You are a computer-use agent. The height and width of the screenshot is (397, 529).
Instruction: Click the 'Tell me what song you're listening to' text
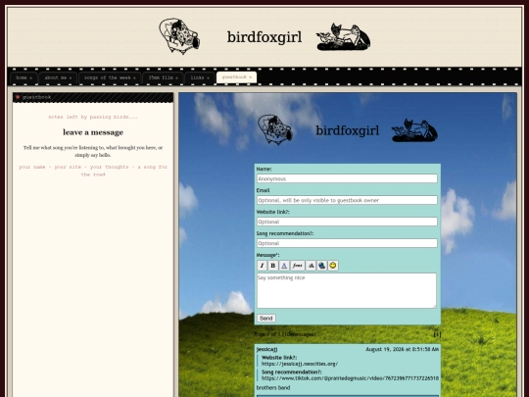click(x=93, y=151)
